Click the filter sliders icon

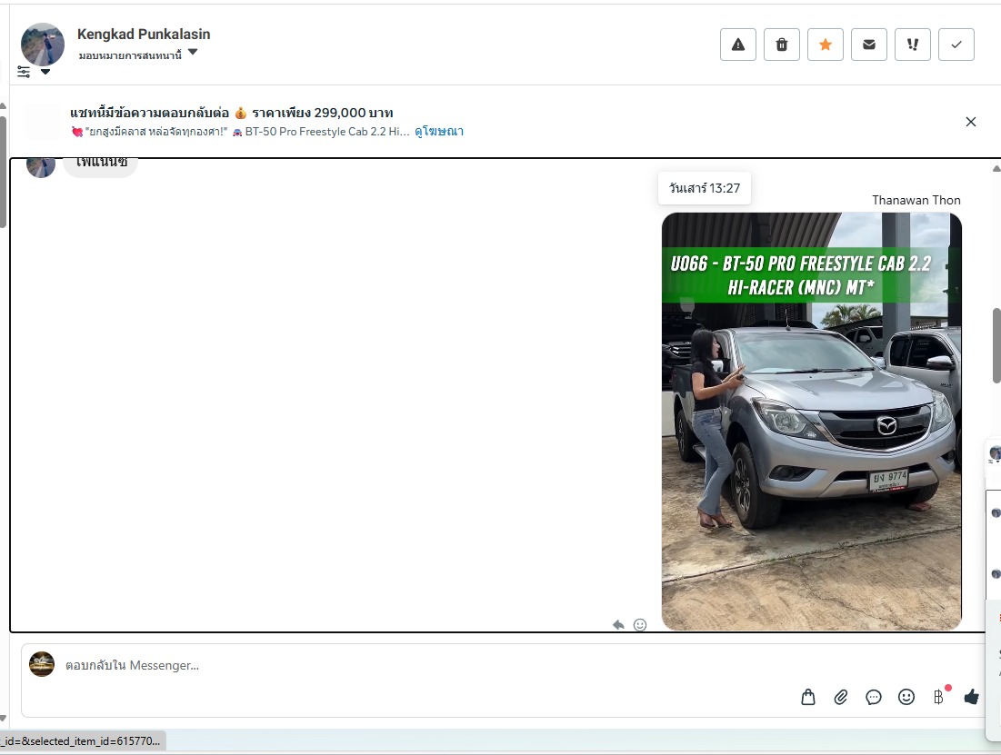(x=24, y=72)
